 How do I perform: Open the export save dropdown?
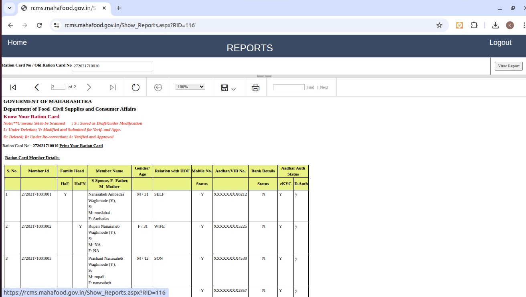228,88
